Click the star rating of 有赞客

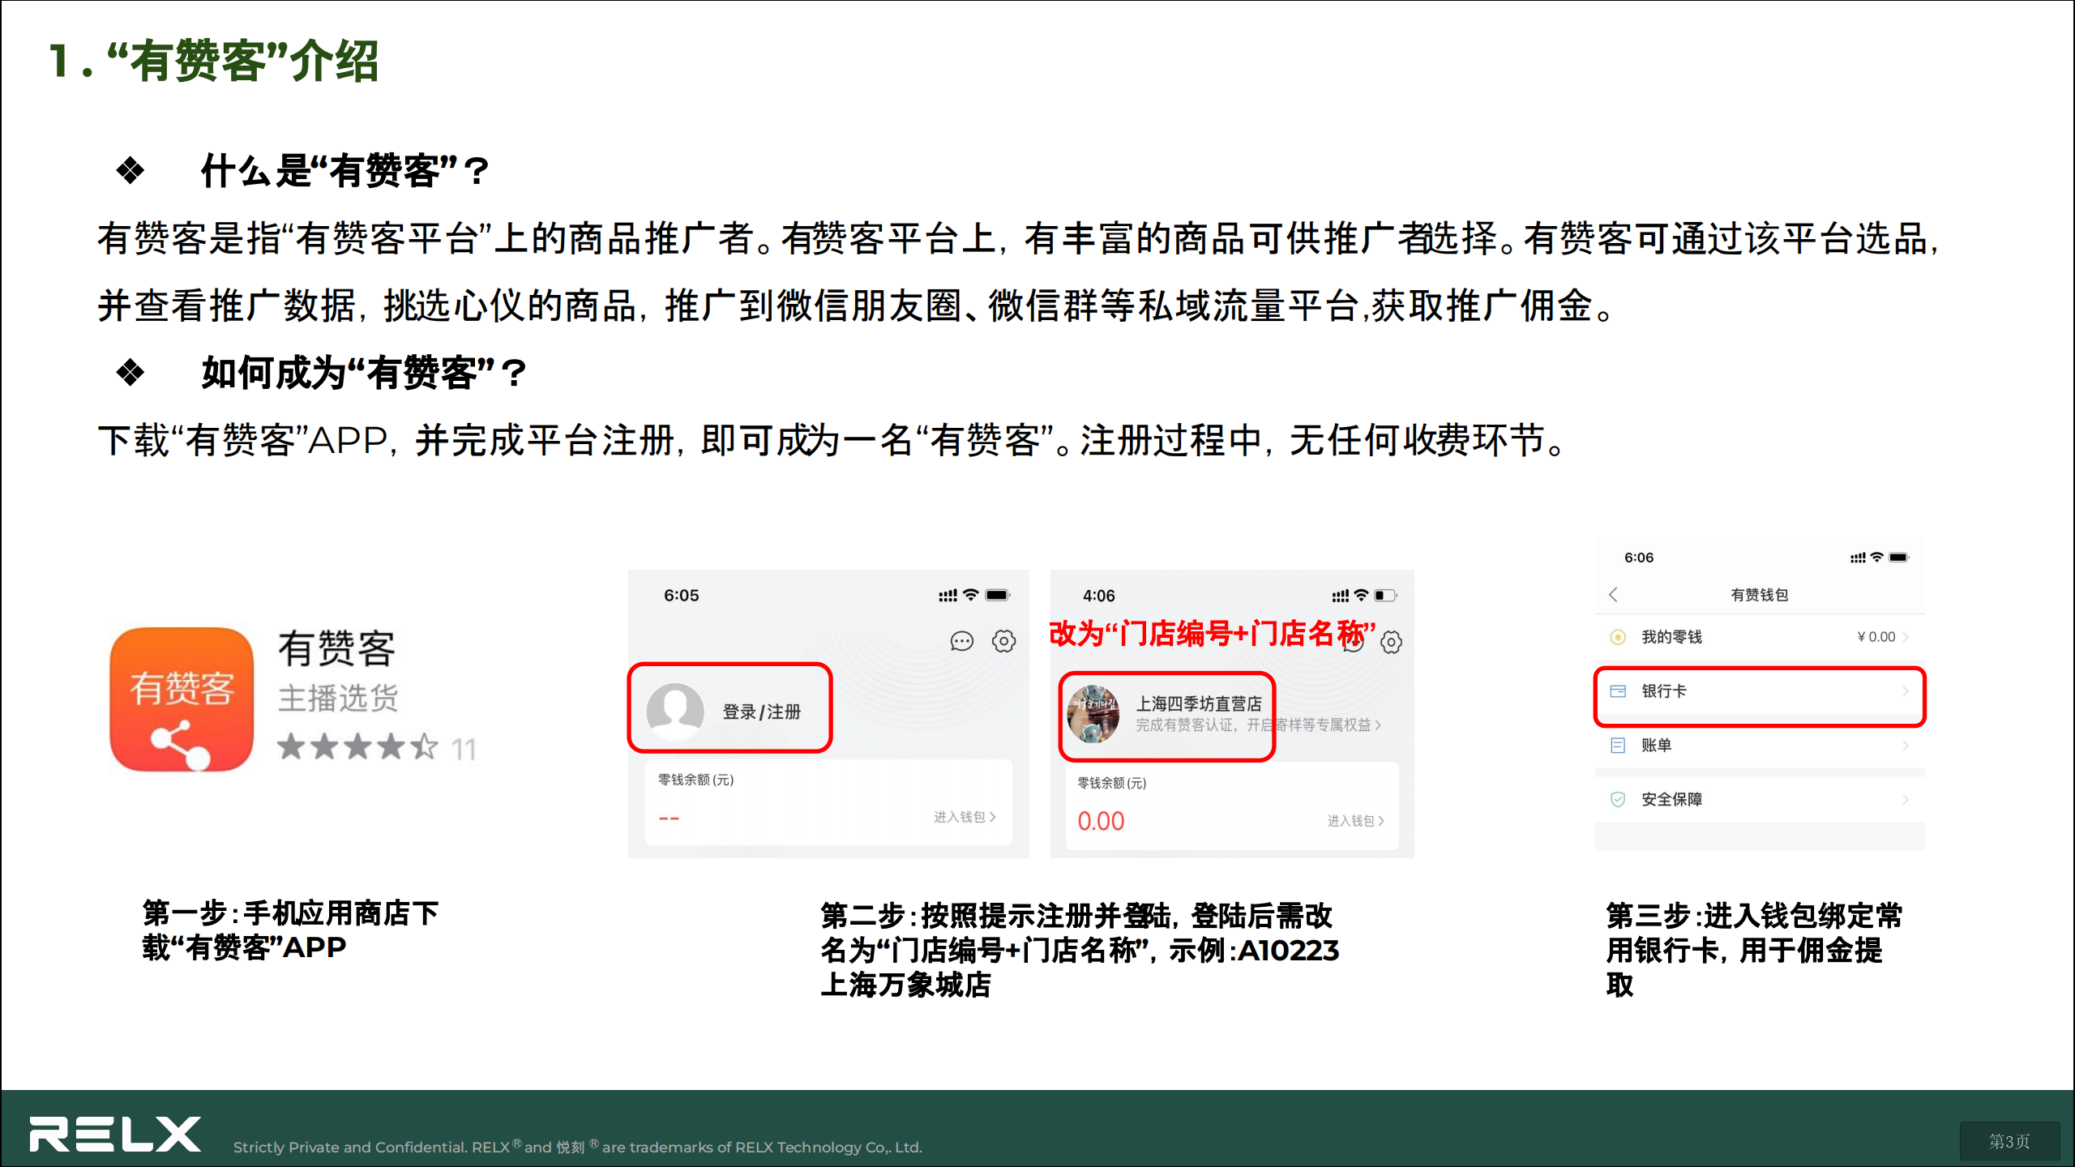[x=357, y=747]
